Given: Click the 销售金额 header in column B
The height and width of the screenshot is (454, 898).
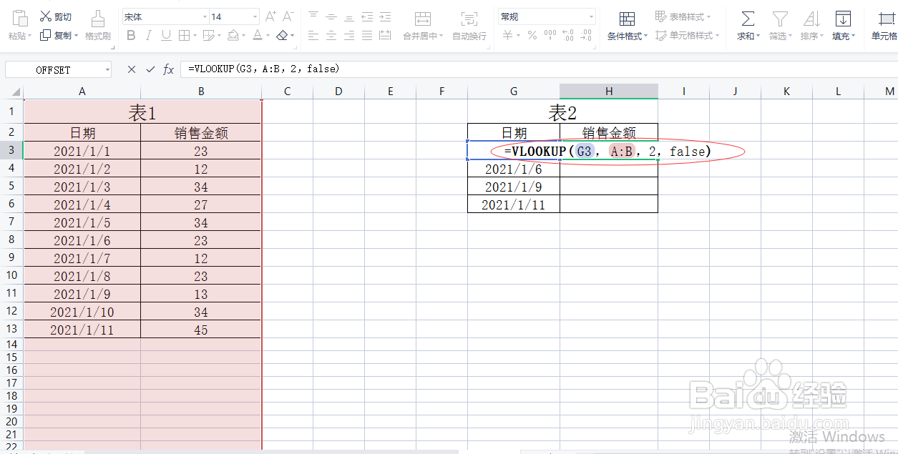Looking at the screenshot, I should pyautogui.click(x=201, y=133).
